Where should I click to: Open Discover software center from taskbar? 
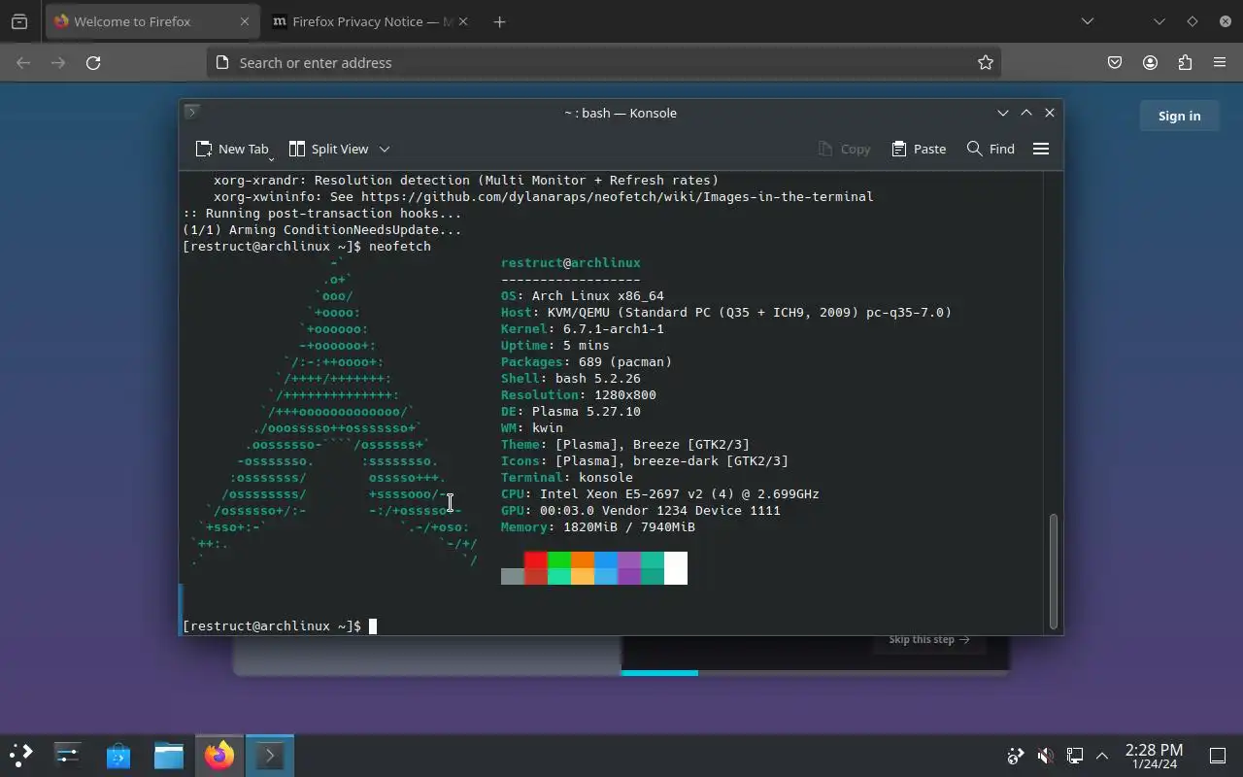118,755
